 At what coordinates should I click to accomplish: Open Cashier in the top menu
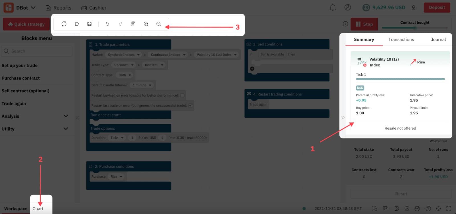click(x=94, y=8)
